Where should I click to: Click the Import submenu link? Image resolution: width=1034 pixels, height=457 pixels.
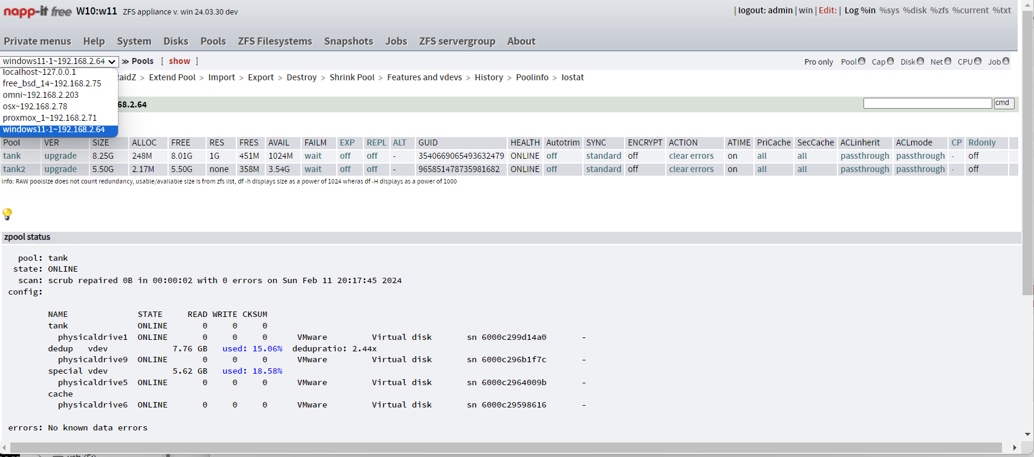coord(221,77)
